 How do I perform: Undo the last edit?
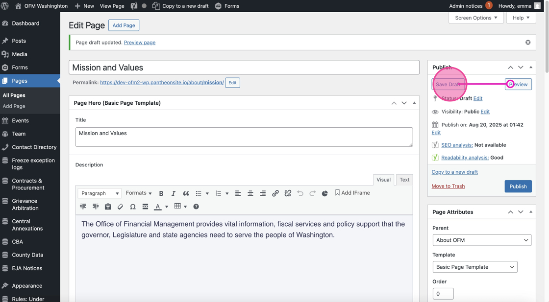click(300, 193)
